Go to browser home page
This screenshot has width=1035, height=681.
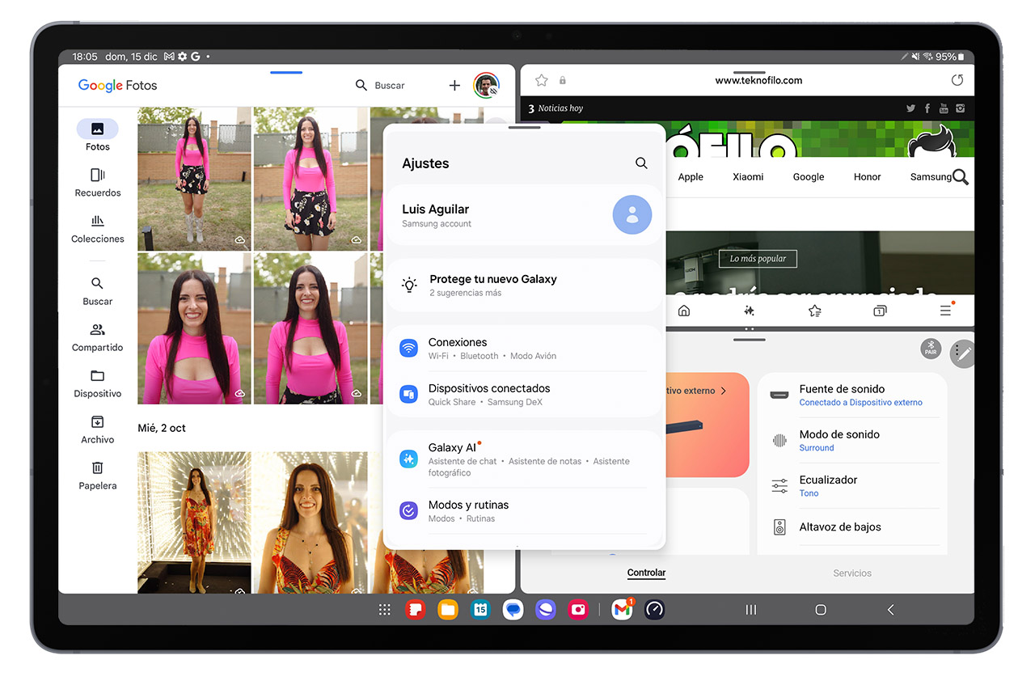click(684, 311)
